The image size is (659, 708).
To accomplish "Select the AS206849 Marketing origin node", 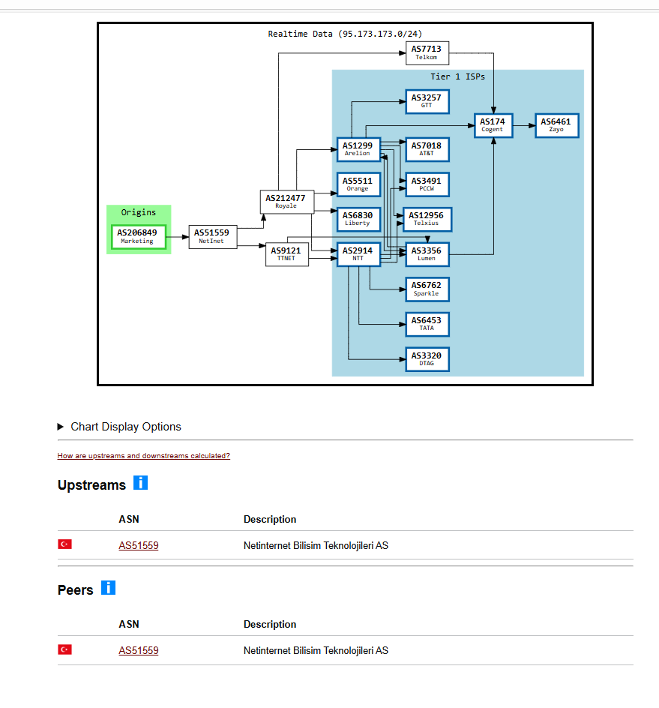I will (139, 236).
